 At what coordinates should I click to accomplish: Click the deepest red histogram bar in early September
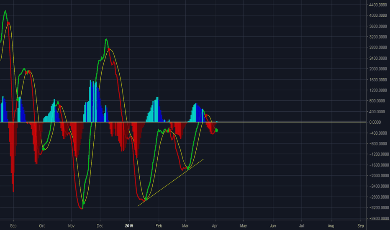13,157
